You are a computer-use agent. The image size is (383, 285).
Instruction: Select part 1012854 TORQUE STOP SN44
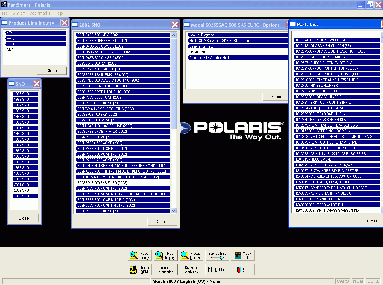pos(337,108)
